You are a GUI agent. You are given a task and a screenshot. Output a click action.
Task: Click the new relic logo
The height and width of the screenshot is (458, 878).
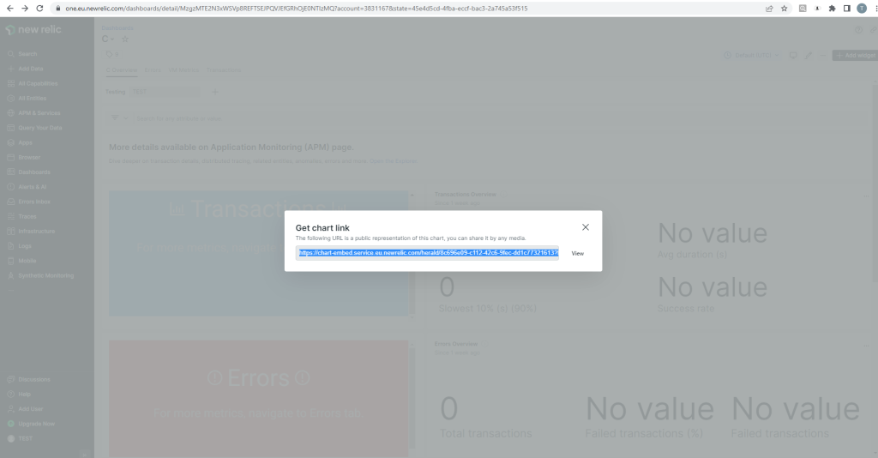(x=33, y=30)
